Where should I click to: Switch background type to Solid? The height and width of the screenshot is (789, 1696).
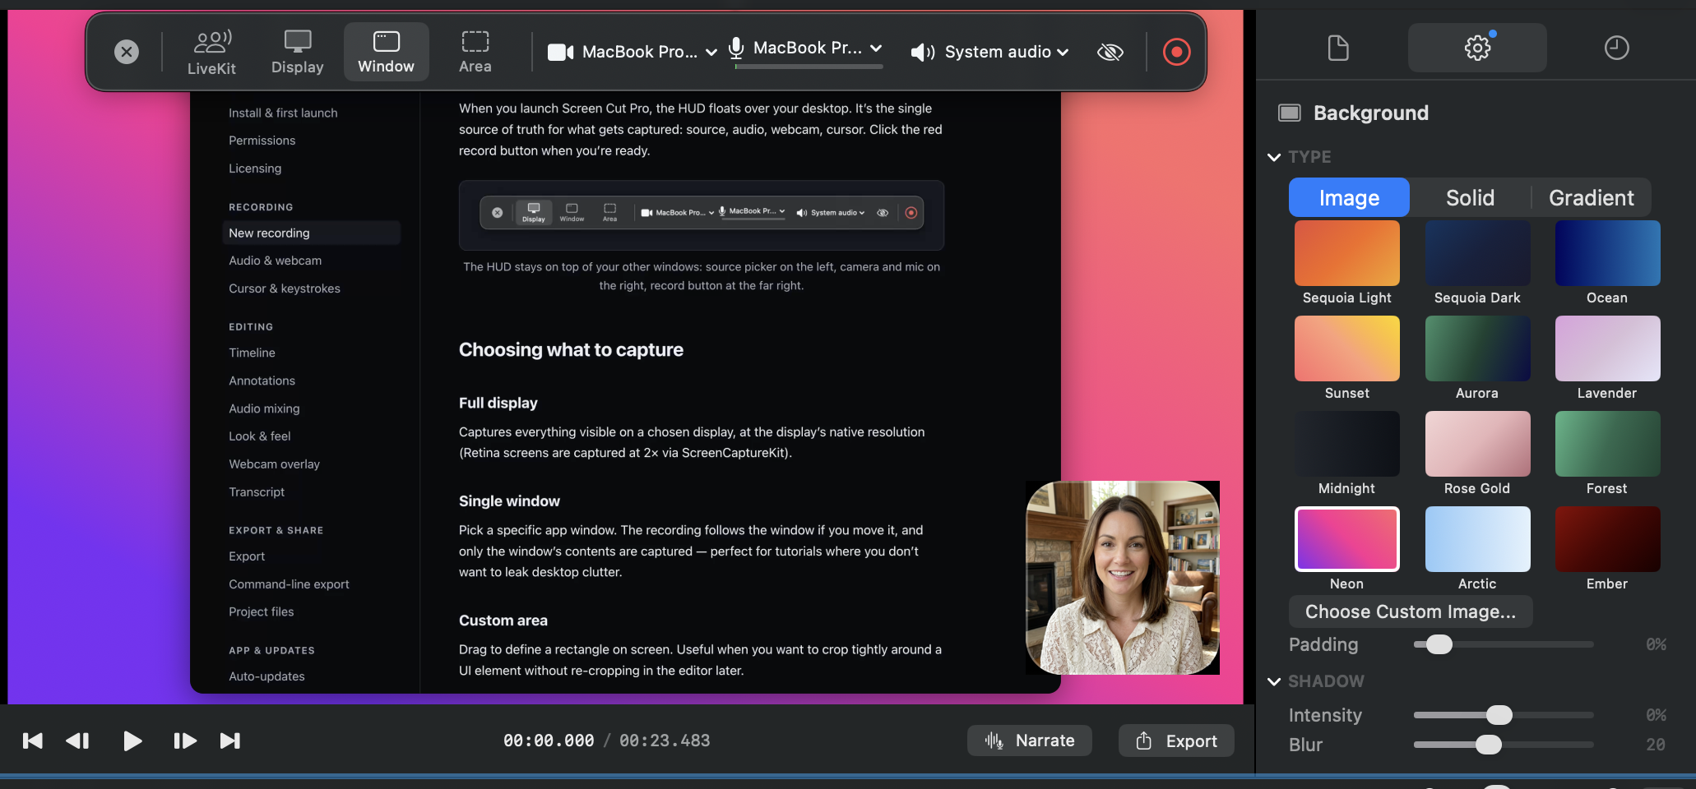pos(1470,197)
